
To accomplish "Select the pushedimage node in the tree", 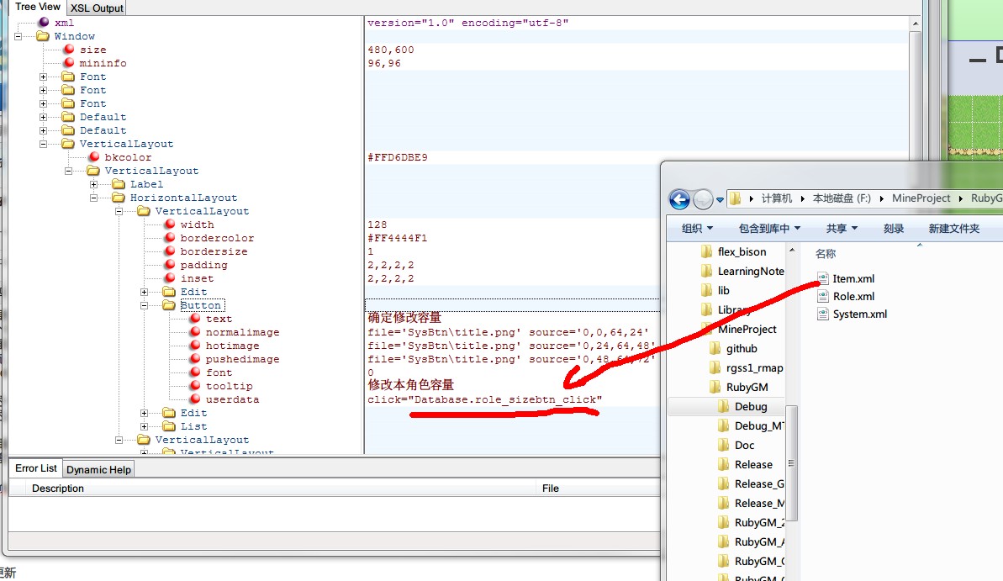I will click(x=242, y=359).
